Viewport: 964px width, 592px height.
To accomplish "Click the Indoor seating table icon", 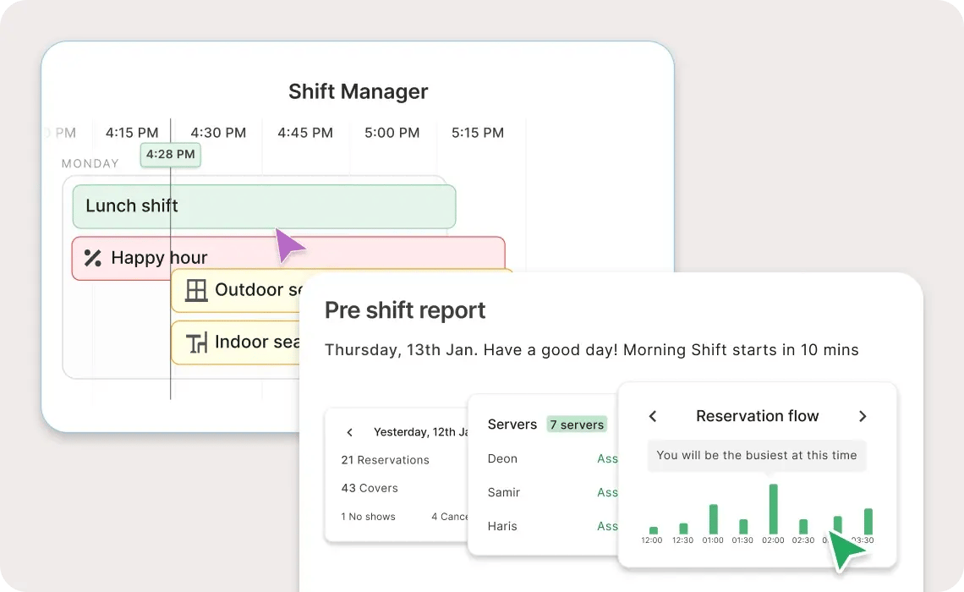I will [x=196, y=343].
